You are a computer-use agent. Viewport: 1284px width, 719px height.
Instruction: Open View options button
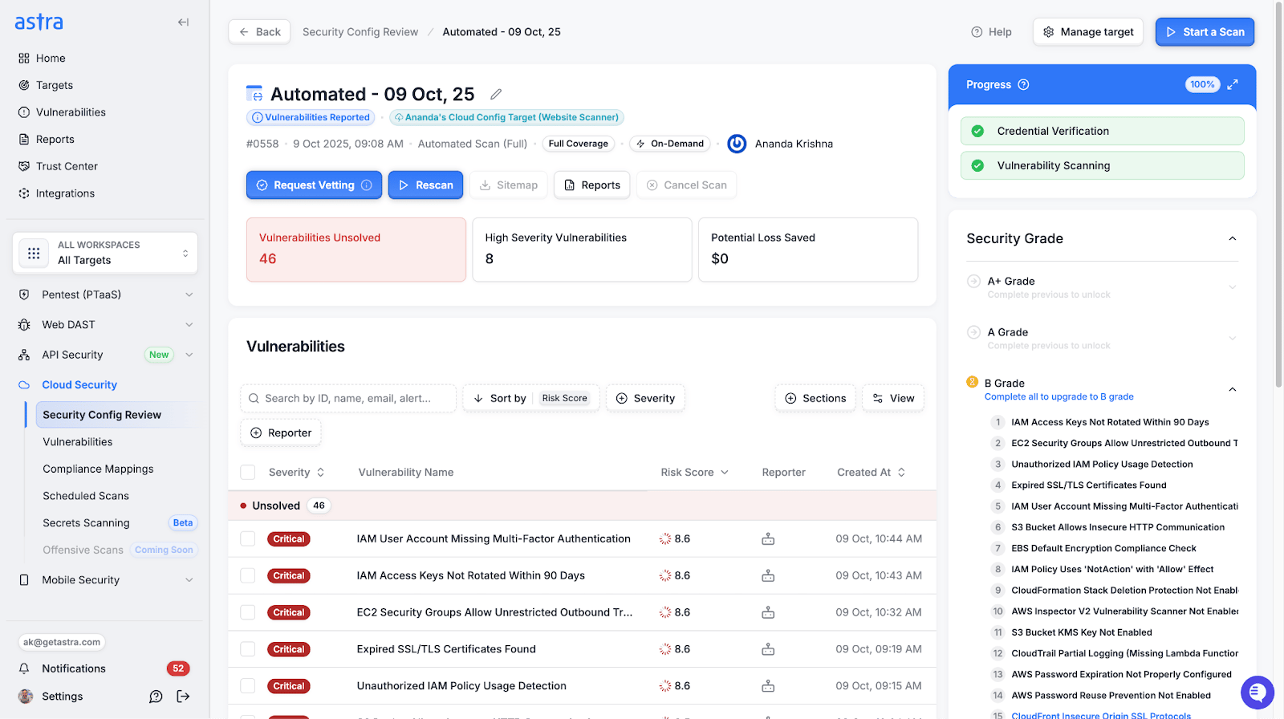(893, 399)
